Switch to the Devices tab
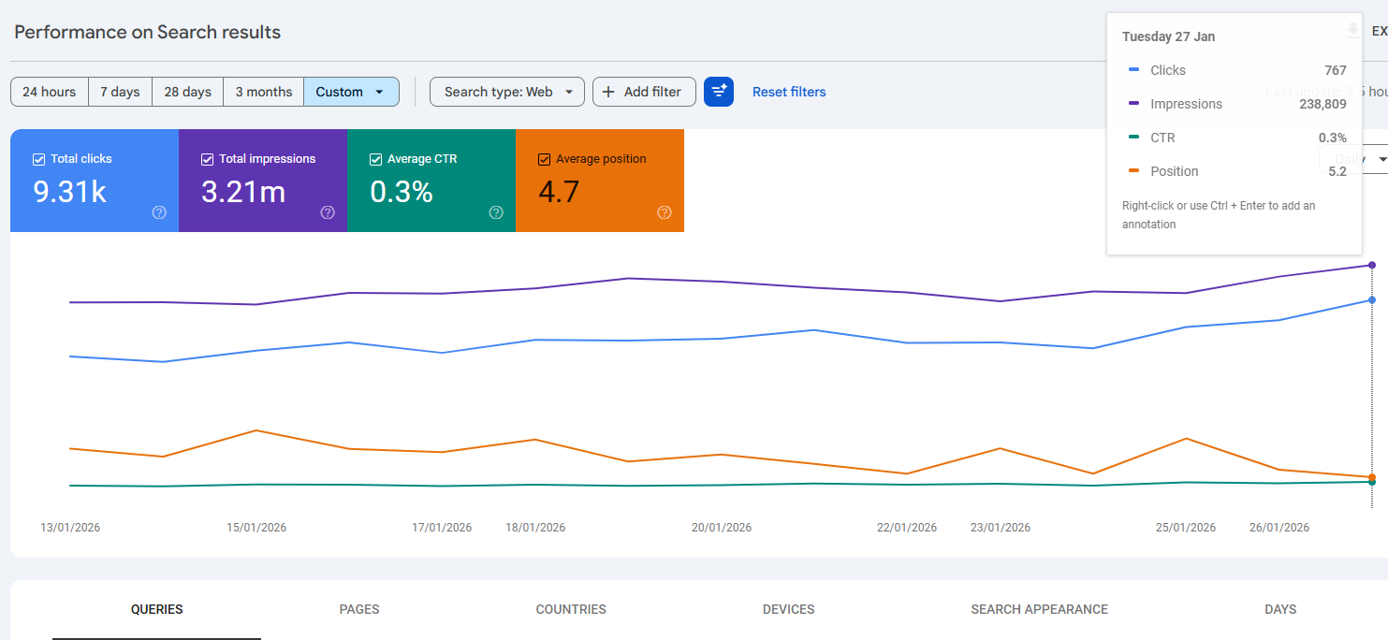 pyautogui.click(x=789, y=609)
